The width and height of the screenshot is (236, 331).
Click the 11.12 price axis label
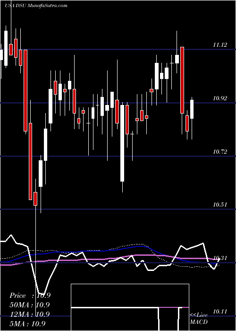pos(220,45)
